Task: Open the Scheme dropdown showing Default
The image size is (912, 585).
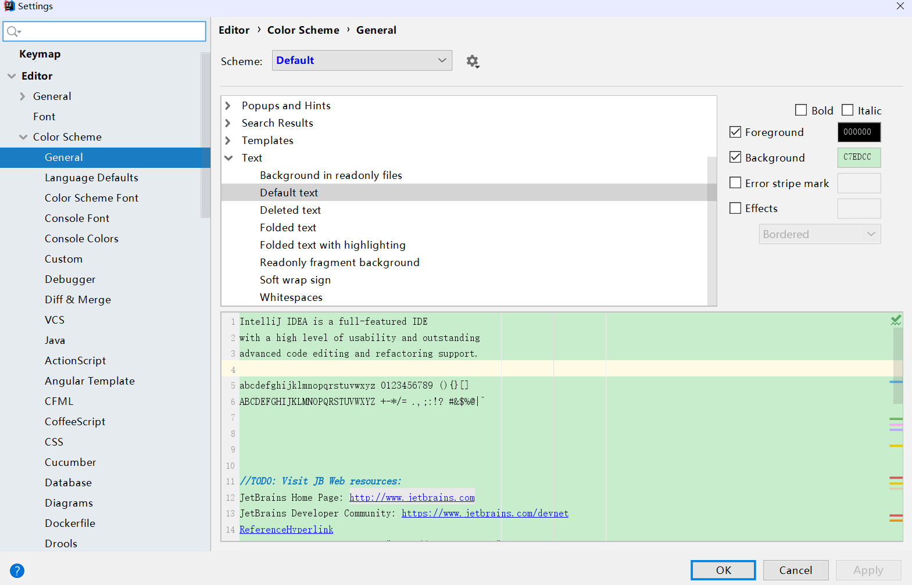Action: pyautogui.click(x=362, y=60)
